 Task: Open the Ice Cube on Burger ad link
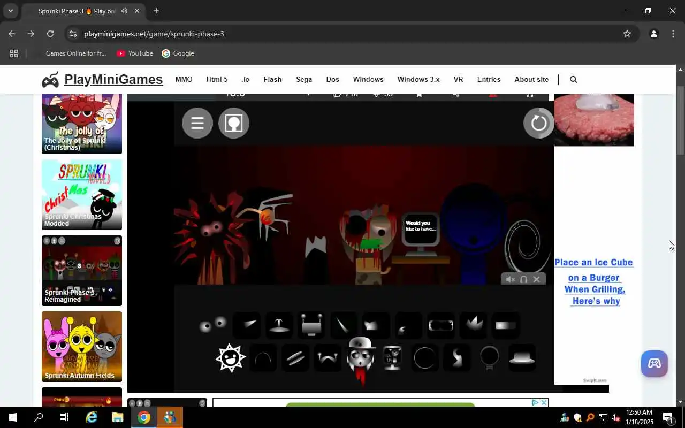point(593,281)
